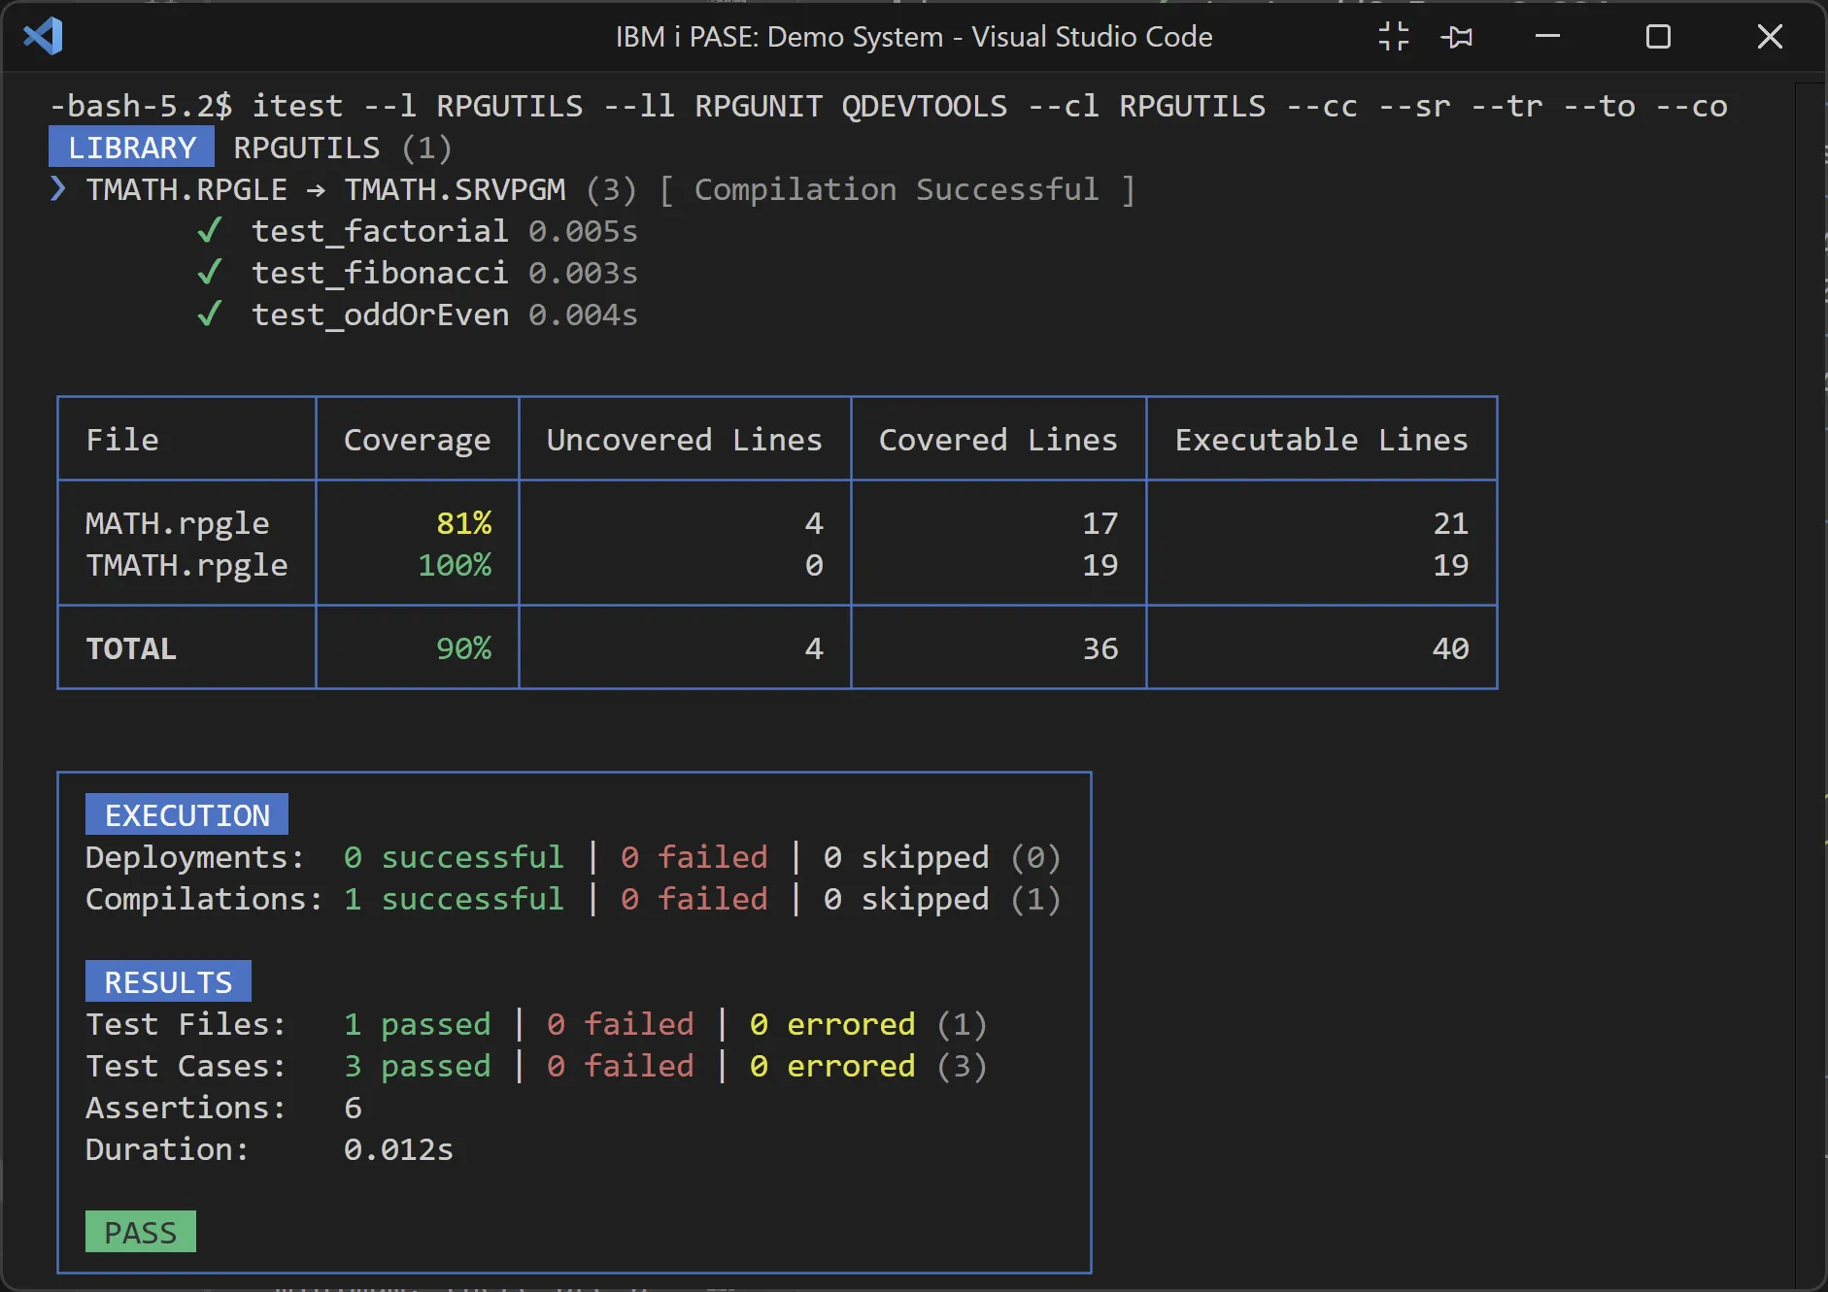This screenshot has height=1292, width=1828.
Task: Click 0 successful in Deployments row
Action: 454,857
